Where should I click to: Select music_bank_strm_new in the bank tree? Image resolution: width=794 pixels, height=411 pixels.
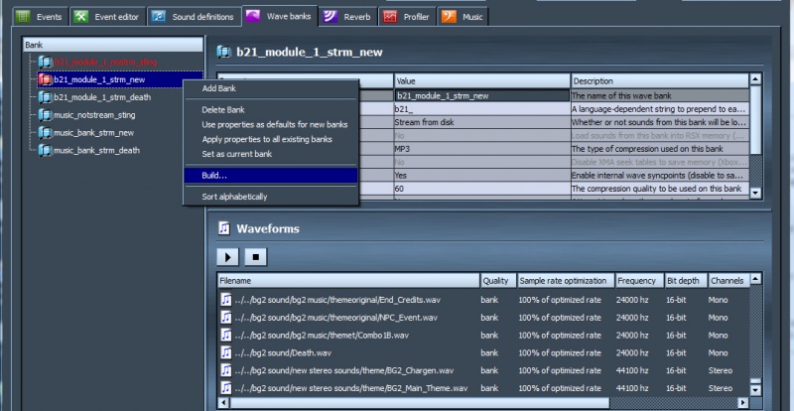93,133
